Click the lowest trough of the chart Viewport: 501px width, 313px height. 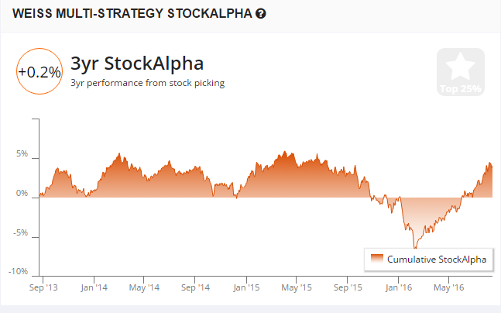click(x=415, y=247)
